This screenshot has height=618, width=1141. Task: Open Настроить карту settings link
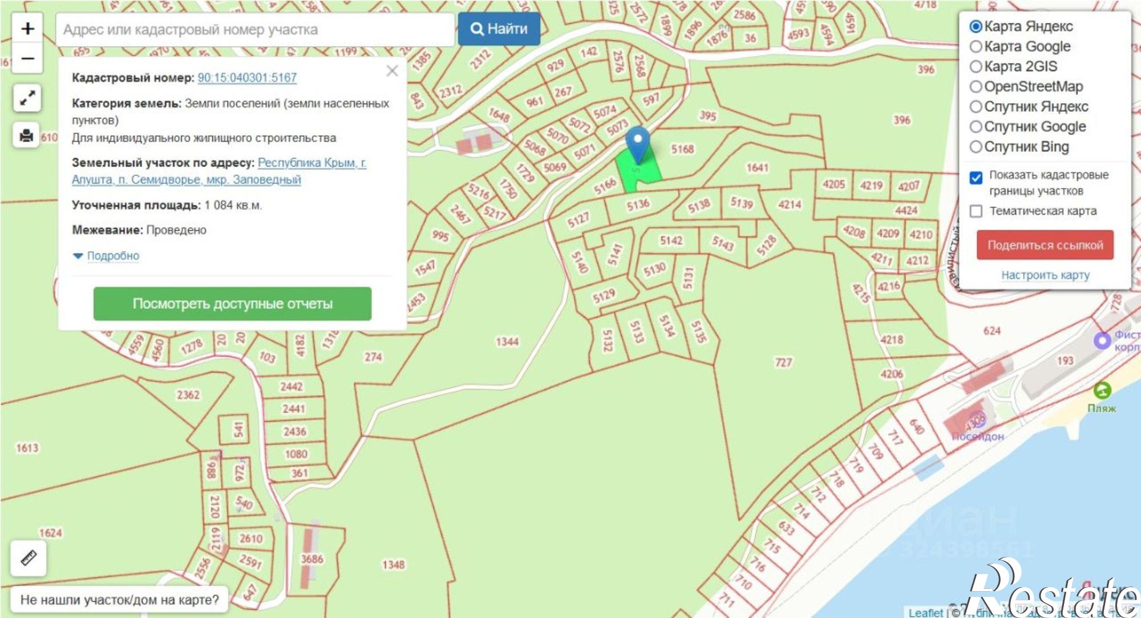1045,275
